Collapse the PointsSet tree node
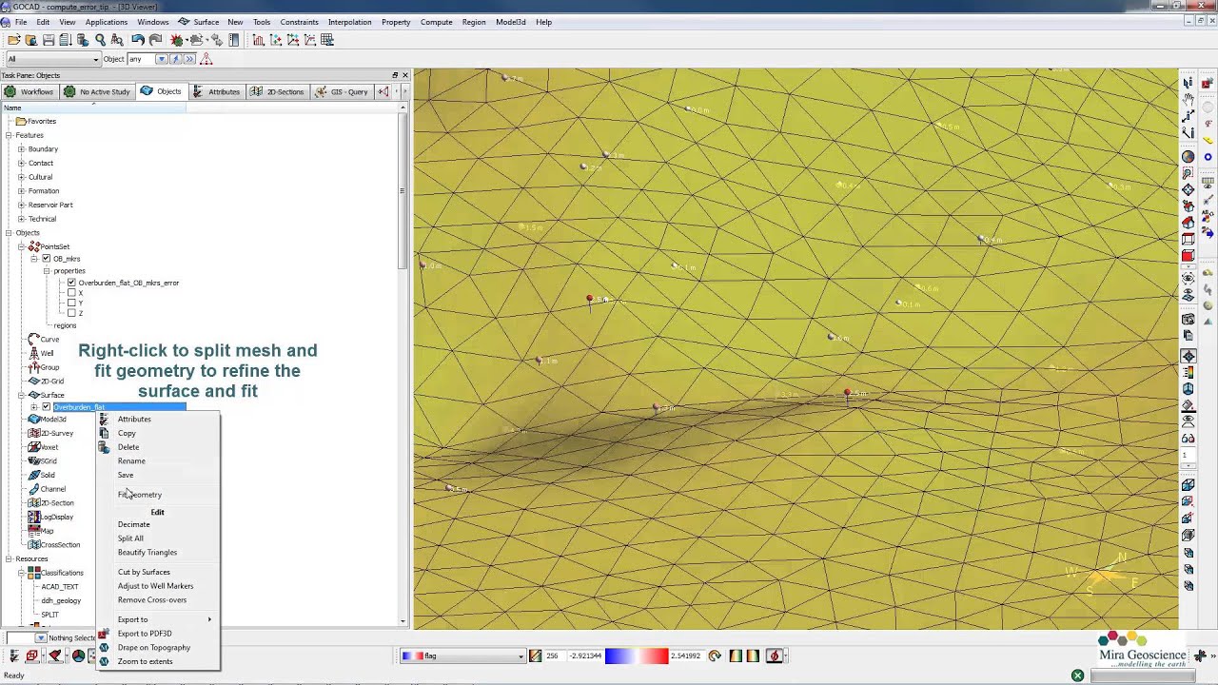 [x=21, y=246]
